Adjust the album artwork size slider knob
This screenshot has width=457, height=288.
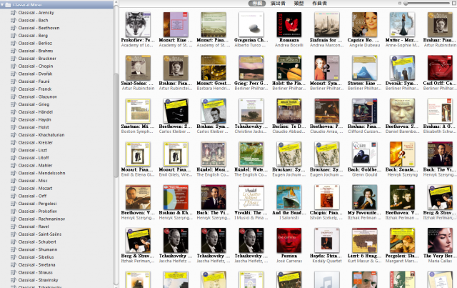[x=406, y=3]
